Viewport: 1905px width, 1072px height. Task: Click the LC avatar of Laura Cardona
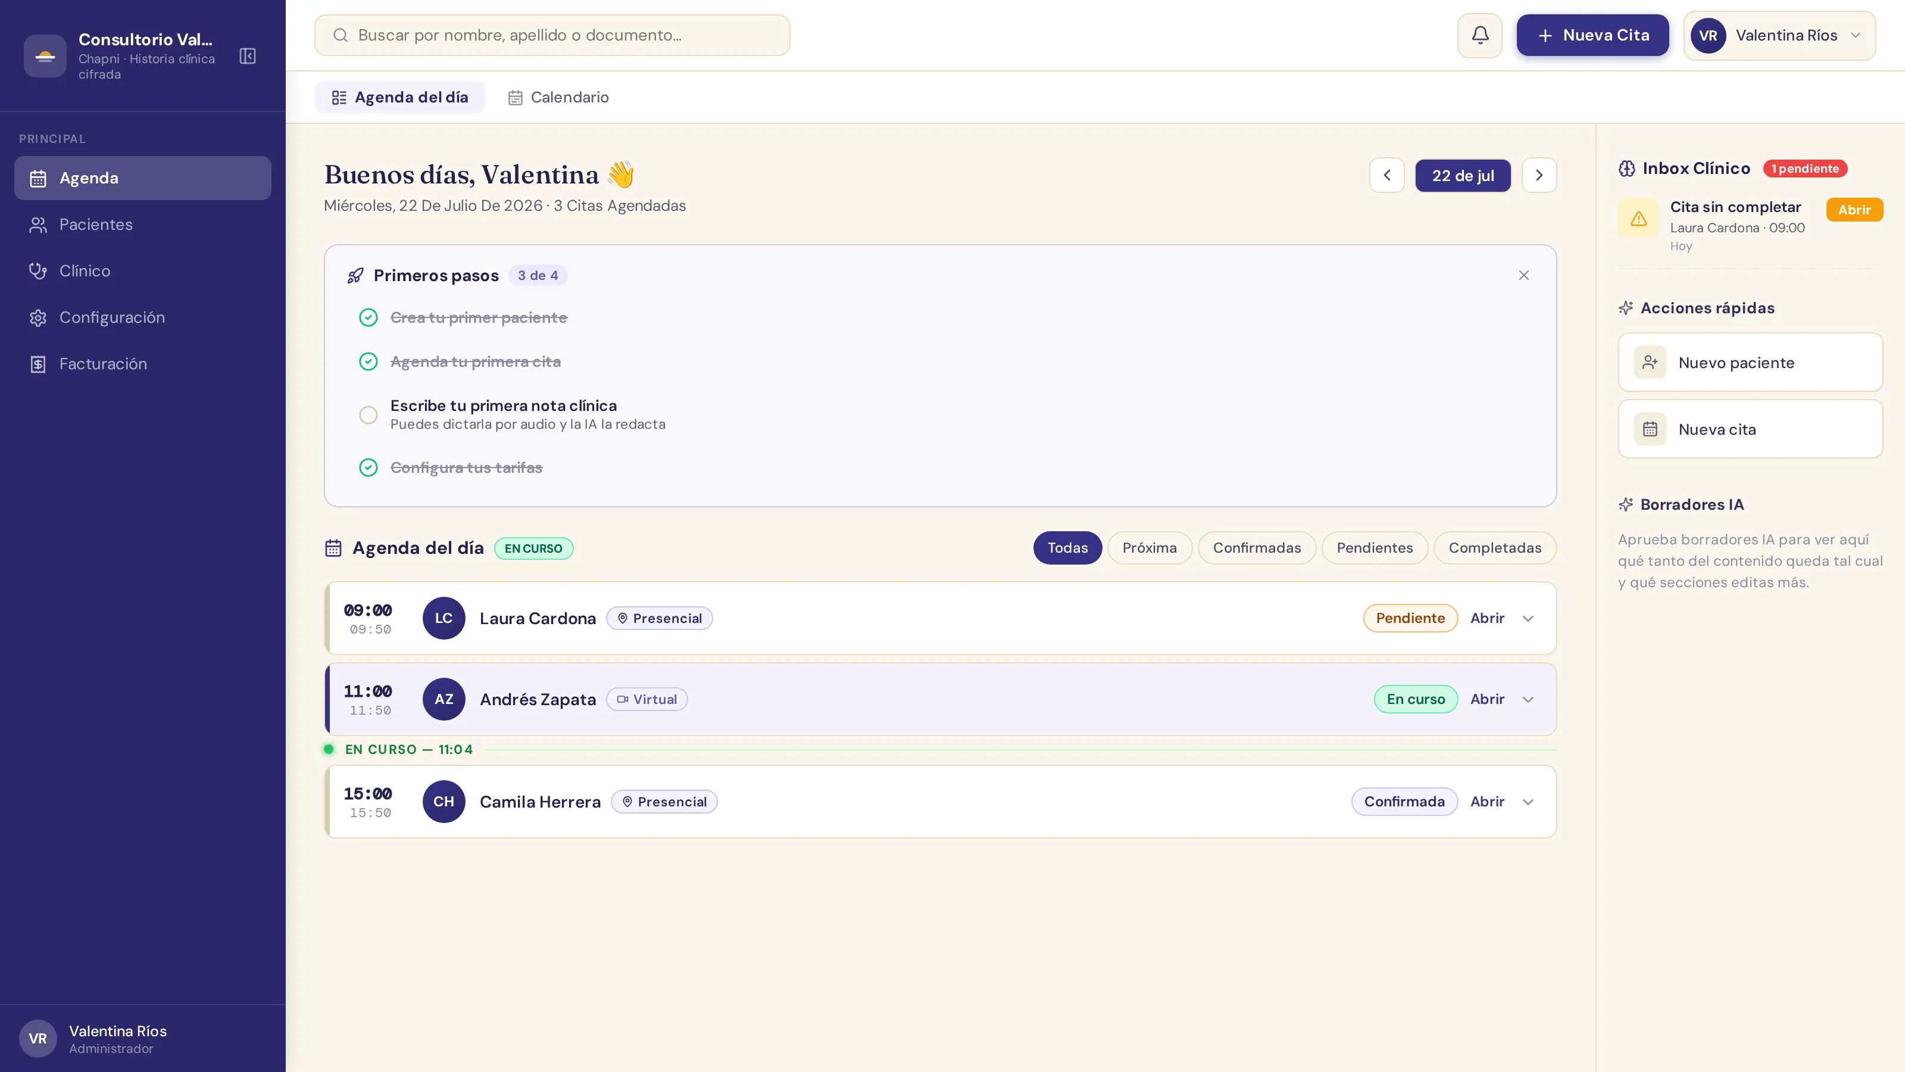(444, 618)
